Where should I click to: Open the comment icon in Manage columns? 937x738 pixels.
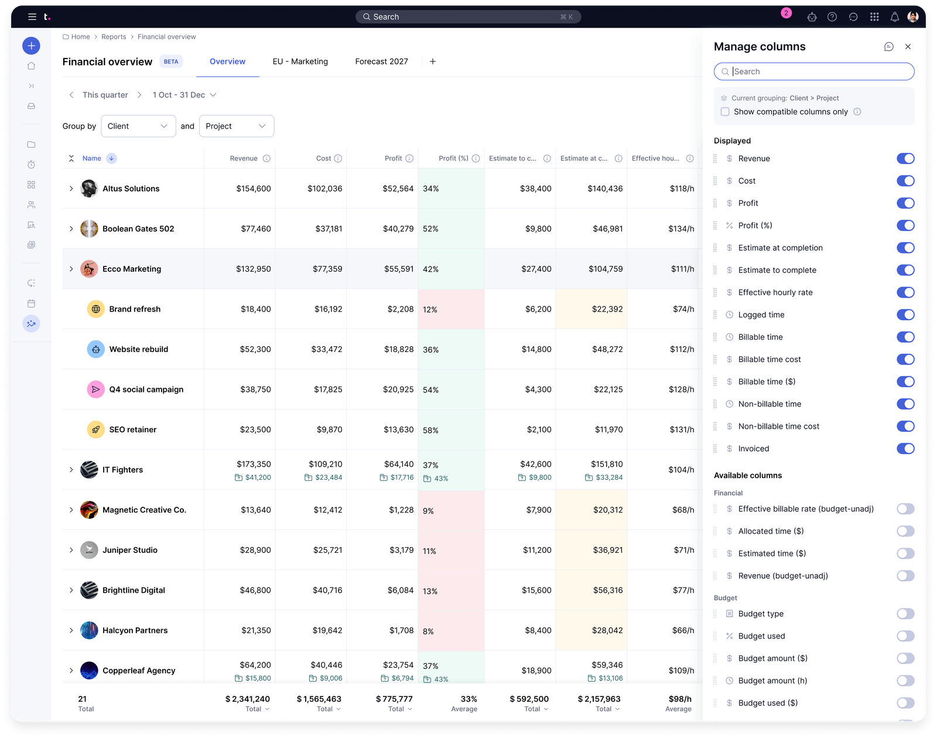tap(888, 47)
